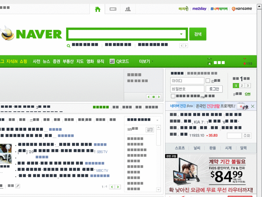
Task: Show previous trending keywords with left arrow
Action: pos(182,46)
